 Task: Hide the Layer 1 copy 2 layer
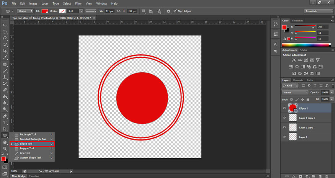(x=284, y=118)
